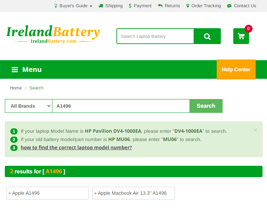Click the Shipping truck icon

coord(101,6)
